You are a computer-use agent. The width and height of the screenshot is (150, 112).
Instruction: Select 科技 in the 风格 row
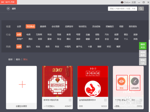point(57,47)
